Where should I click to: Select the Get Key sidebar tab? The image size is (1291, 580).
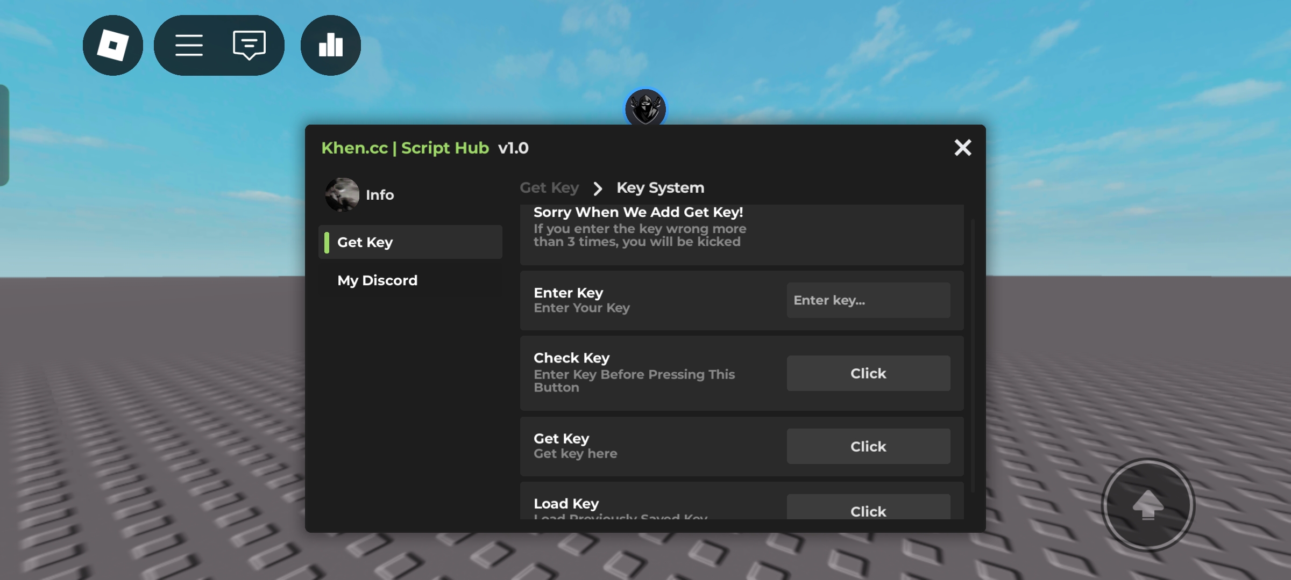[411, 242]
